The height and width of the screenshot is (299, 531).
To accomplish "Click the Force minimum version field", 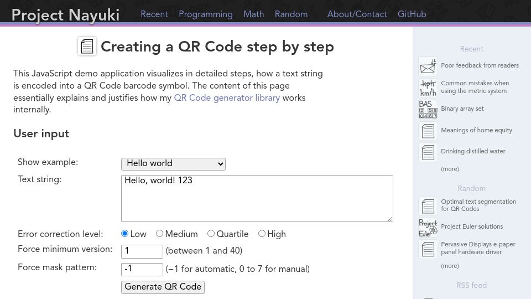I will pos(142,251).
